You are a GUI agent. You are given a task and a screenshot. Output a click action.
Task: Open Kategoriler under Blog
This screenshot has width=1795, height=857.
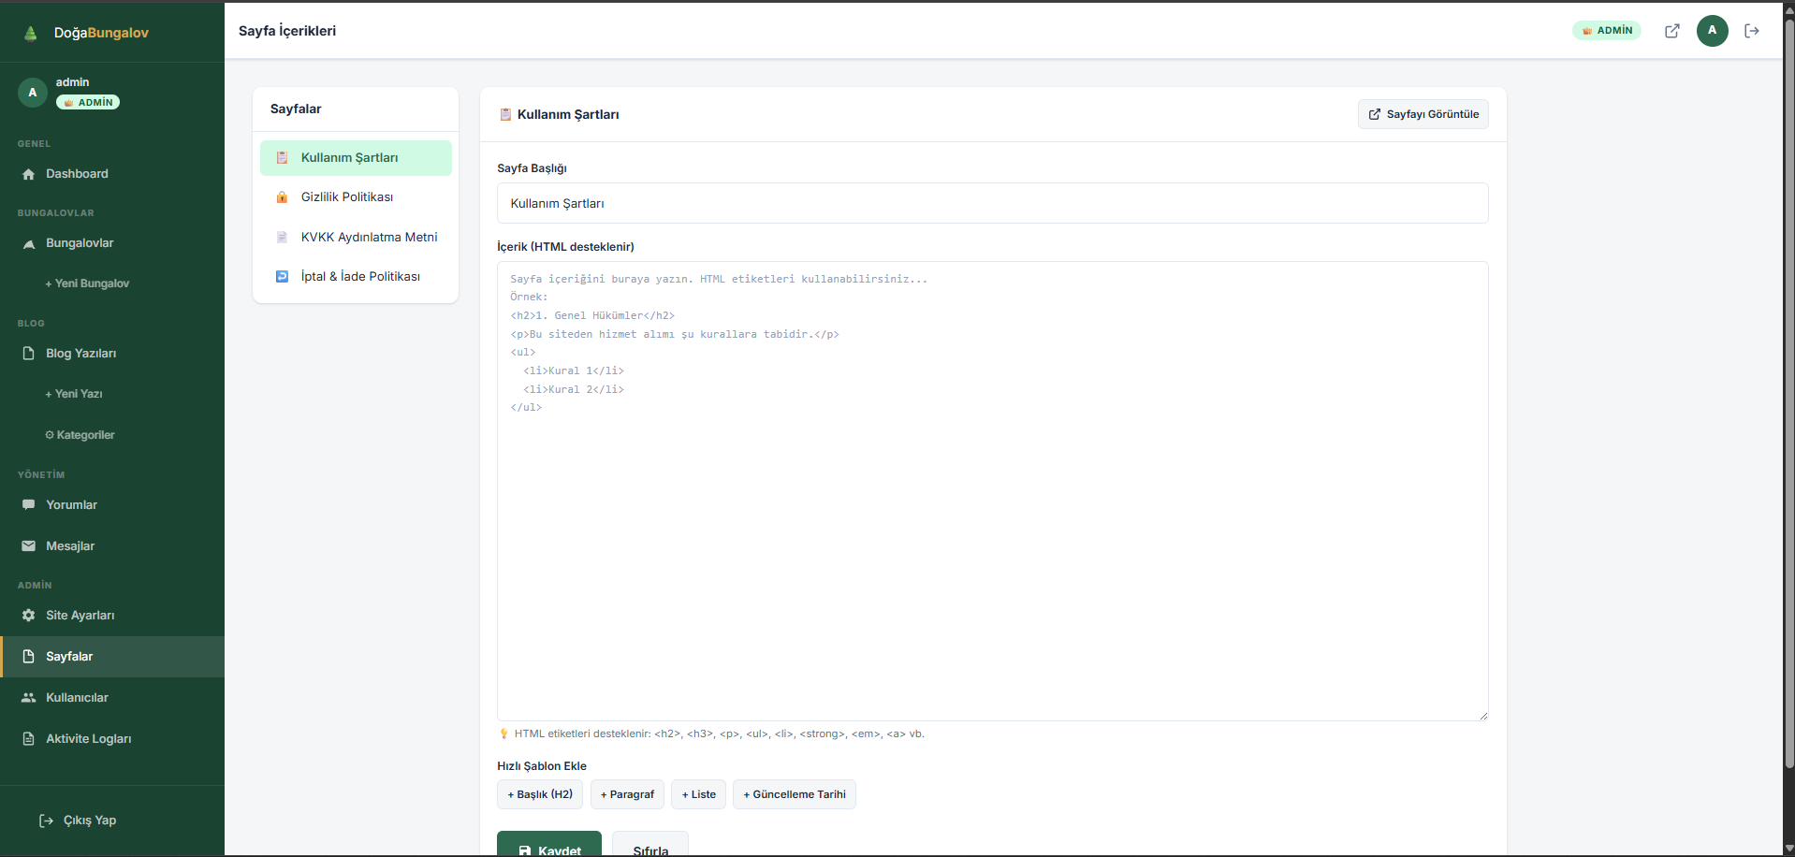click(80, 435)
